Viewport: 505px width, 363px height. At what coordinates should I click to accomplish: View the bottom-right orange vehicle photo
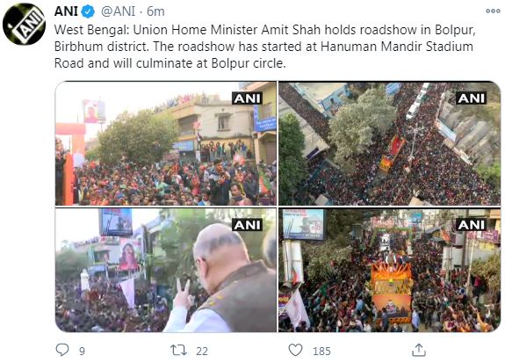pos(389,270)
